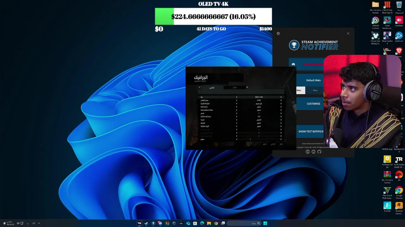Launch Google Chrome desktop shortcut
The width and height of the screenshot is (405, 227).
(399, 193)
